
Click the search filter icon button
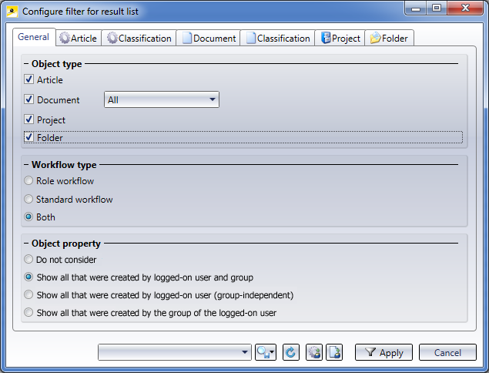tap(266, 352)
